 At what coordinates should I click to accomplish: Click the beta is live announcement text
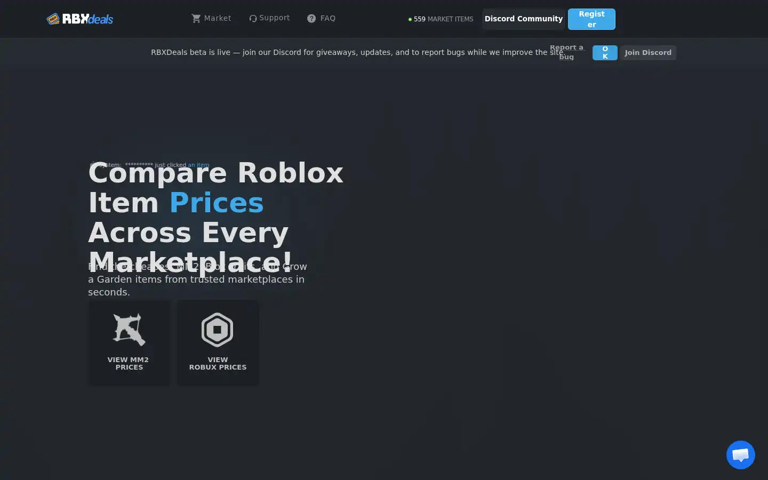coord(357,52)
